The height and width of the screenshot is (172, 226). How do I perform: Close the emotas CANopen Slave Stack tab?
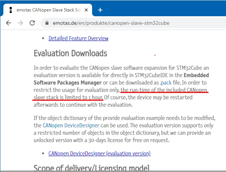coord(86,10)
